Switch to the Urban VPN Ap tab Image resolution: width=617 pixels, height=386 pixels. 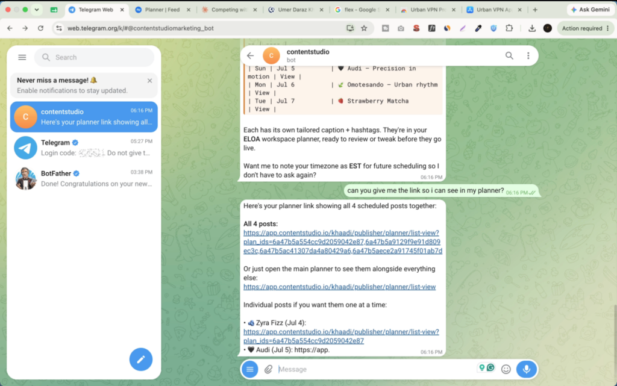pyautogui.click(x=493, y=10)
